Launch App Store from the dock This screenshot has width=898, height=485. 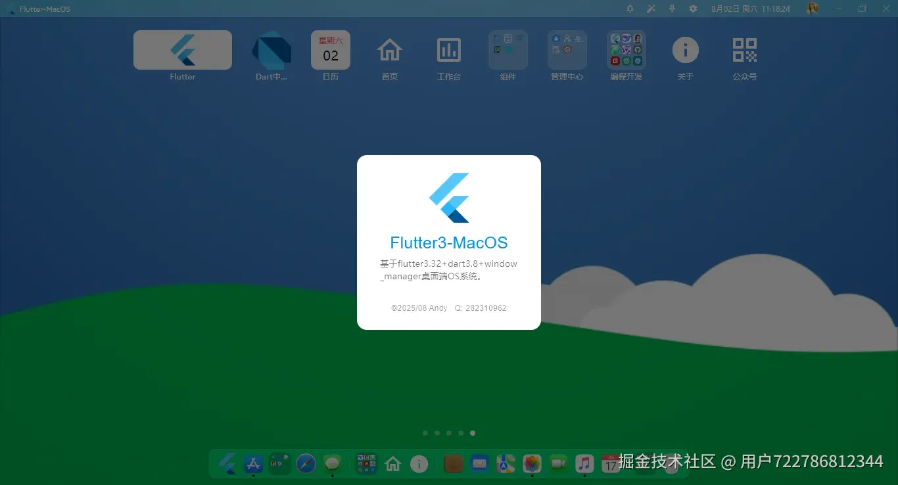click(253, 464)
